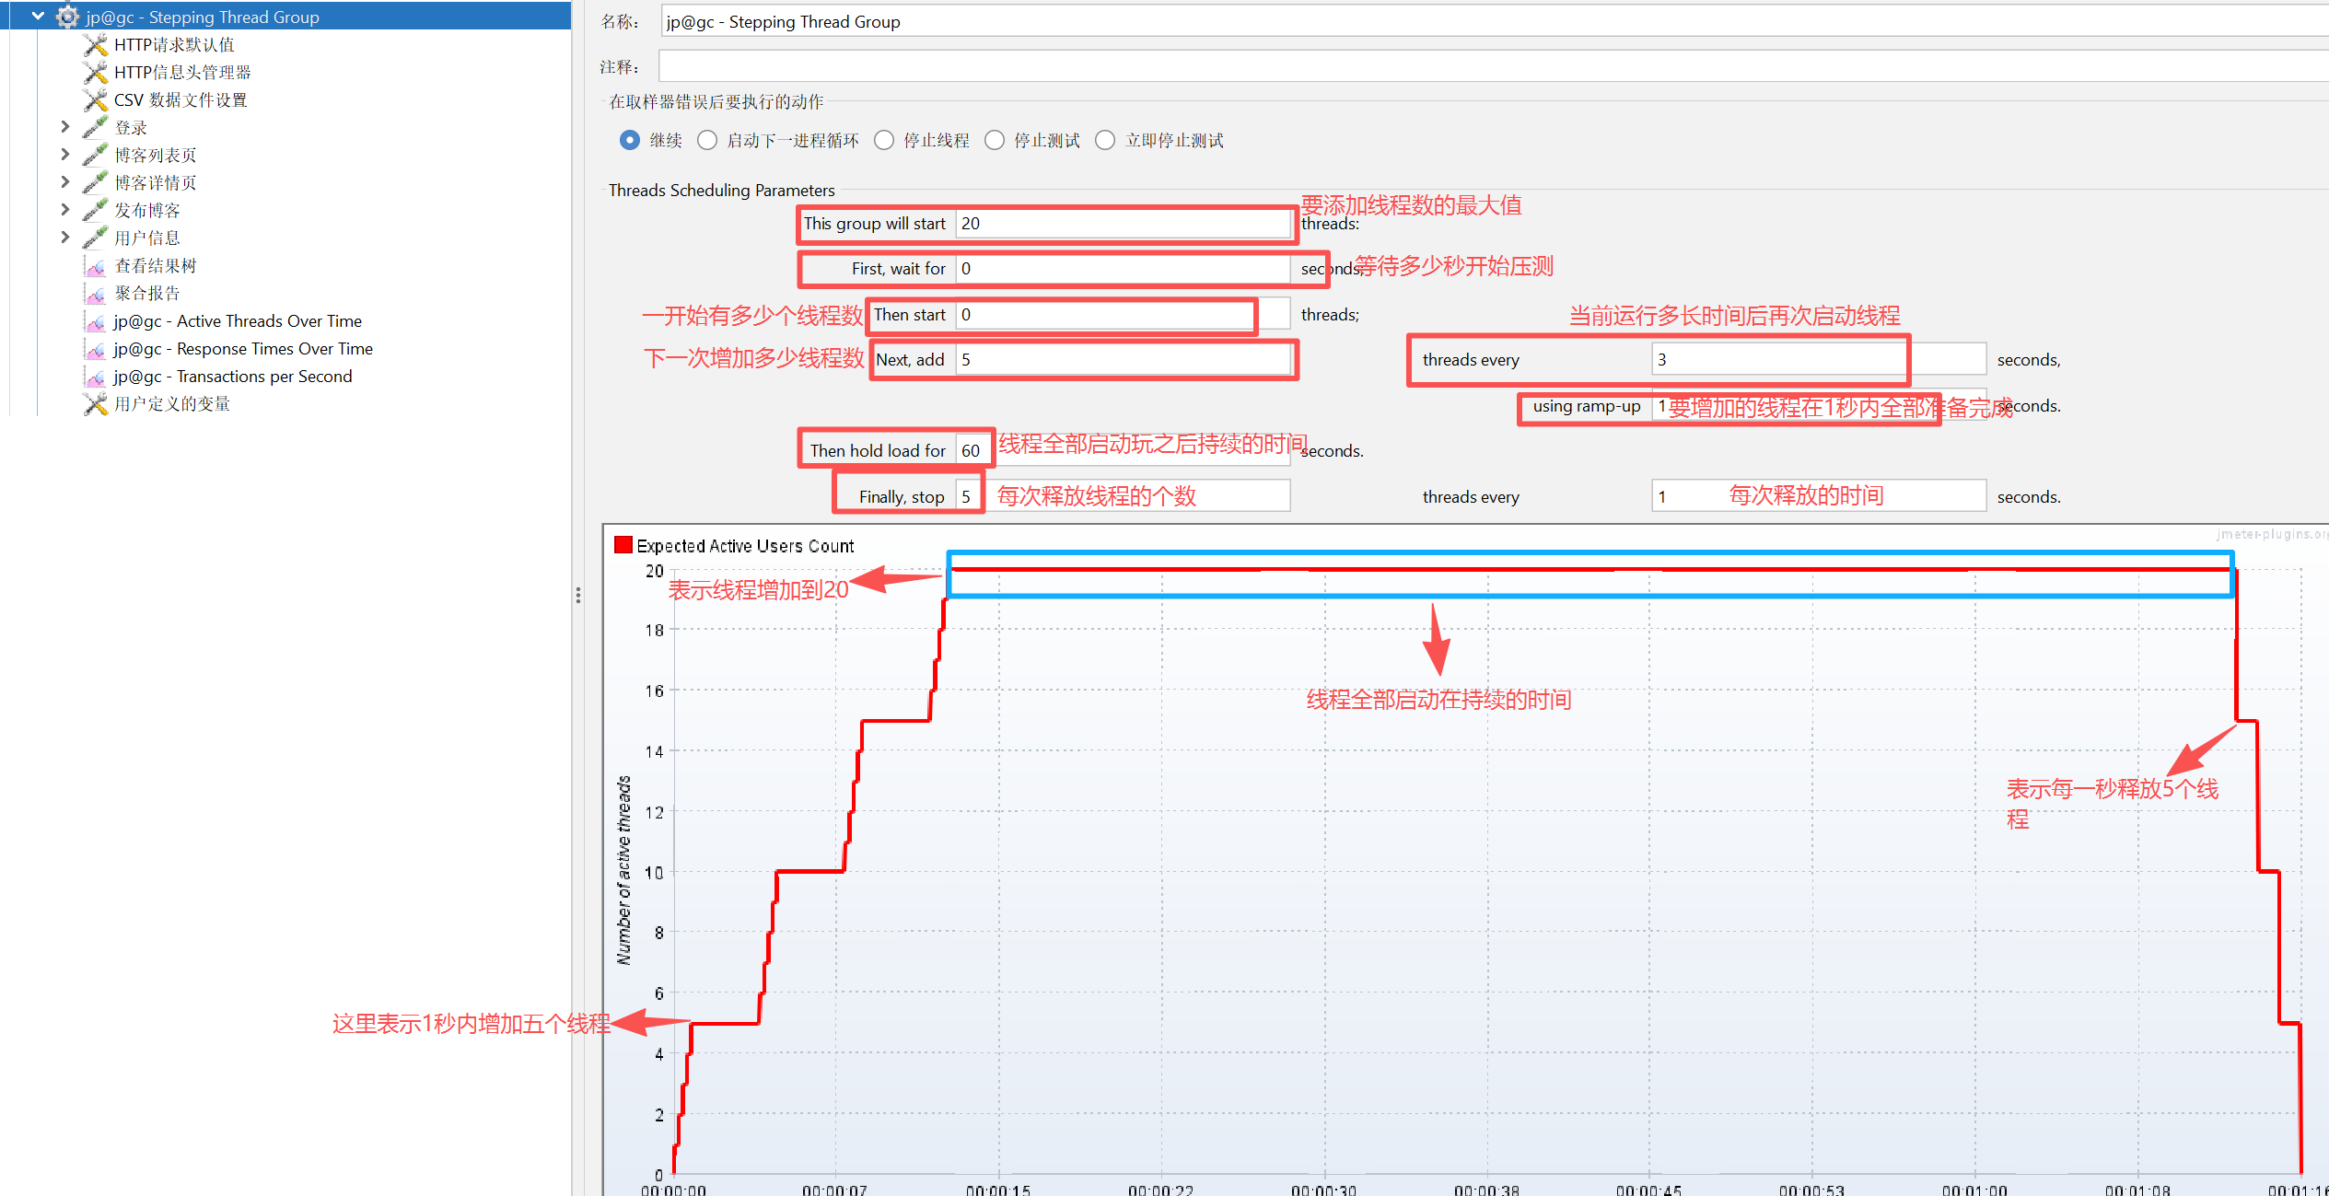The width and height of the screenshot is (2329, 1196).
Task: Open the HTTP信息头管理器 element
Action: click(181, 72)
